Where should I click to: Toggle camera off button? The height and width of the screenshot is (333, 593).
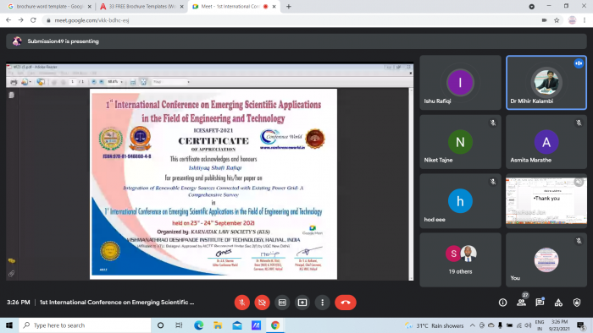coord(262,303)
